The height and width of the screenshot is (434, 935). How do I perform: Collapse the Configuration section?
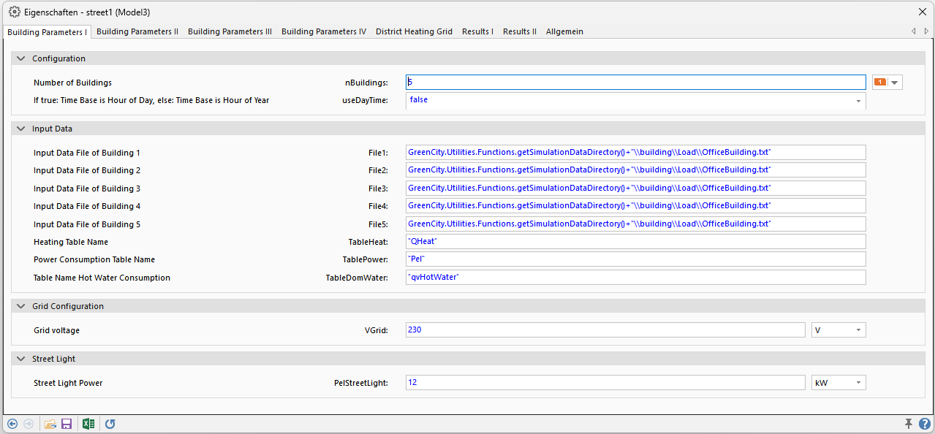click(x=20, y=58)
